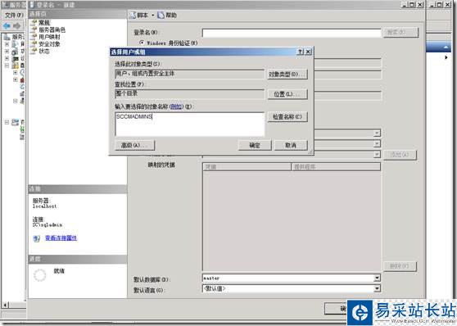Click the 登录名 input field
Image resolution: width=457 pixels, height=326 pixels.
[x=292, y=33]
